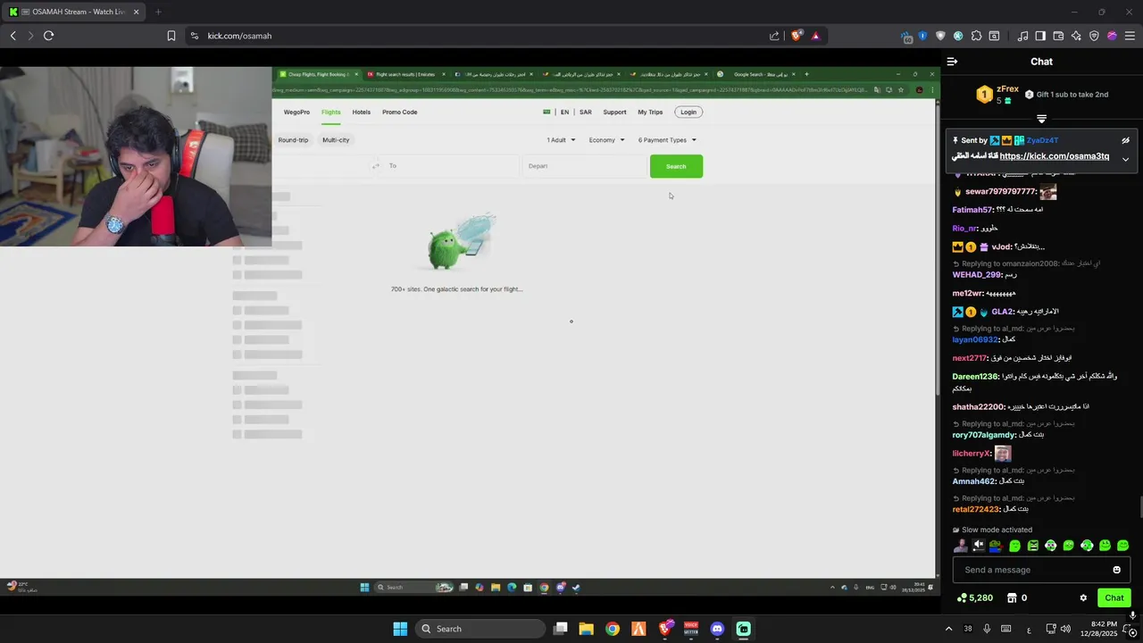This screenshot has width=1143, height=643.
Task: Open the pinned kick.com/osama3tq link
Action: 1055,156
